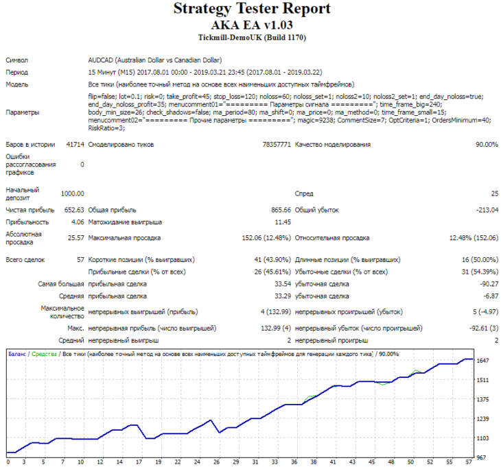Image resolution: width=501 pixels, height=467 pixels.
Task: Click the AKA EA v1.03 heading
Action: click(x=252, y=25)
